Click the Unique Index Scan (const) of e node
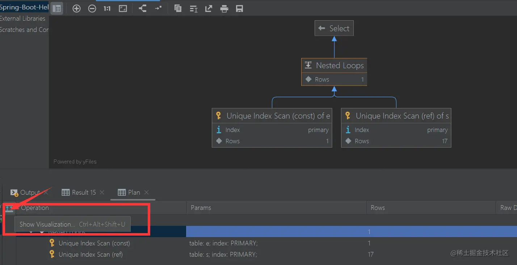The image size is (517, 265). [272, 128]
